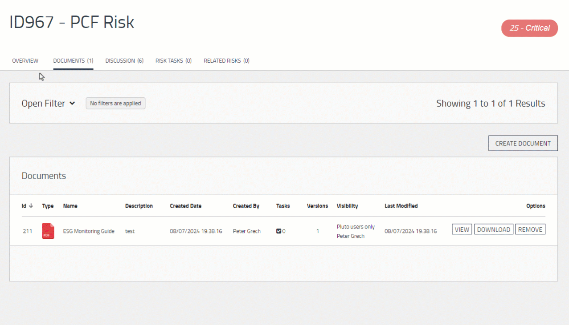This screenshot has width=569, height=325.
Task: Sort by the Name column header
Action: [x=70, y=206]
